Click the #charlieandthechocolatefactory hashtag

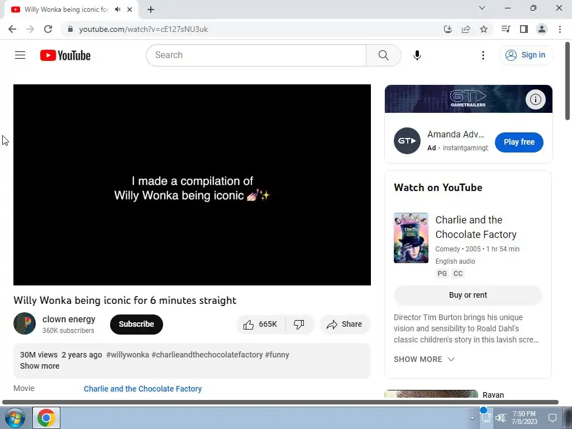point(207,355)
